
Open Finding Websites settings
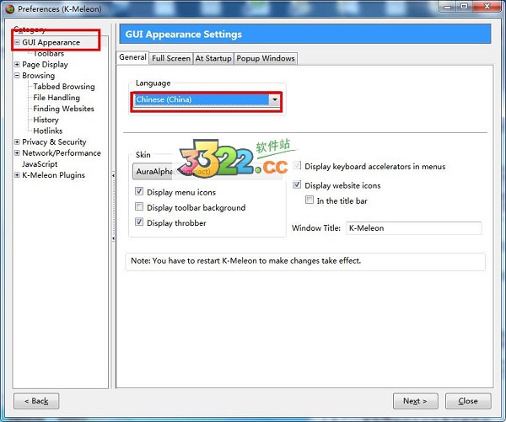(x=63, y=109)
